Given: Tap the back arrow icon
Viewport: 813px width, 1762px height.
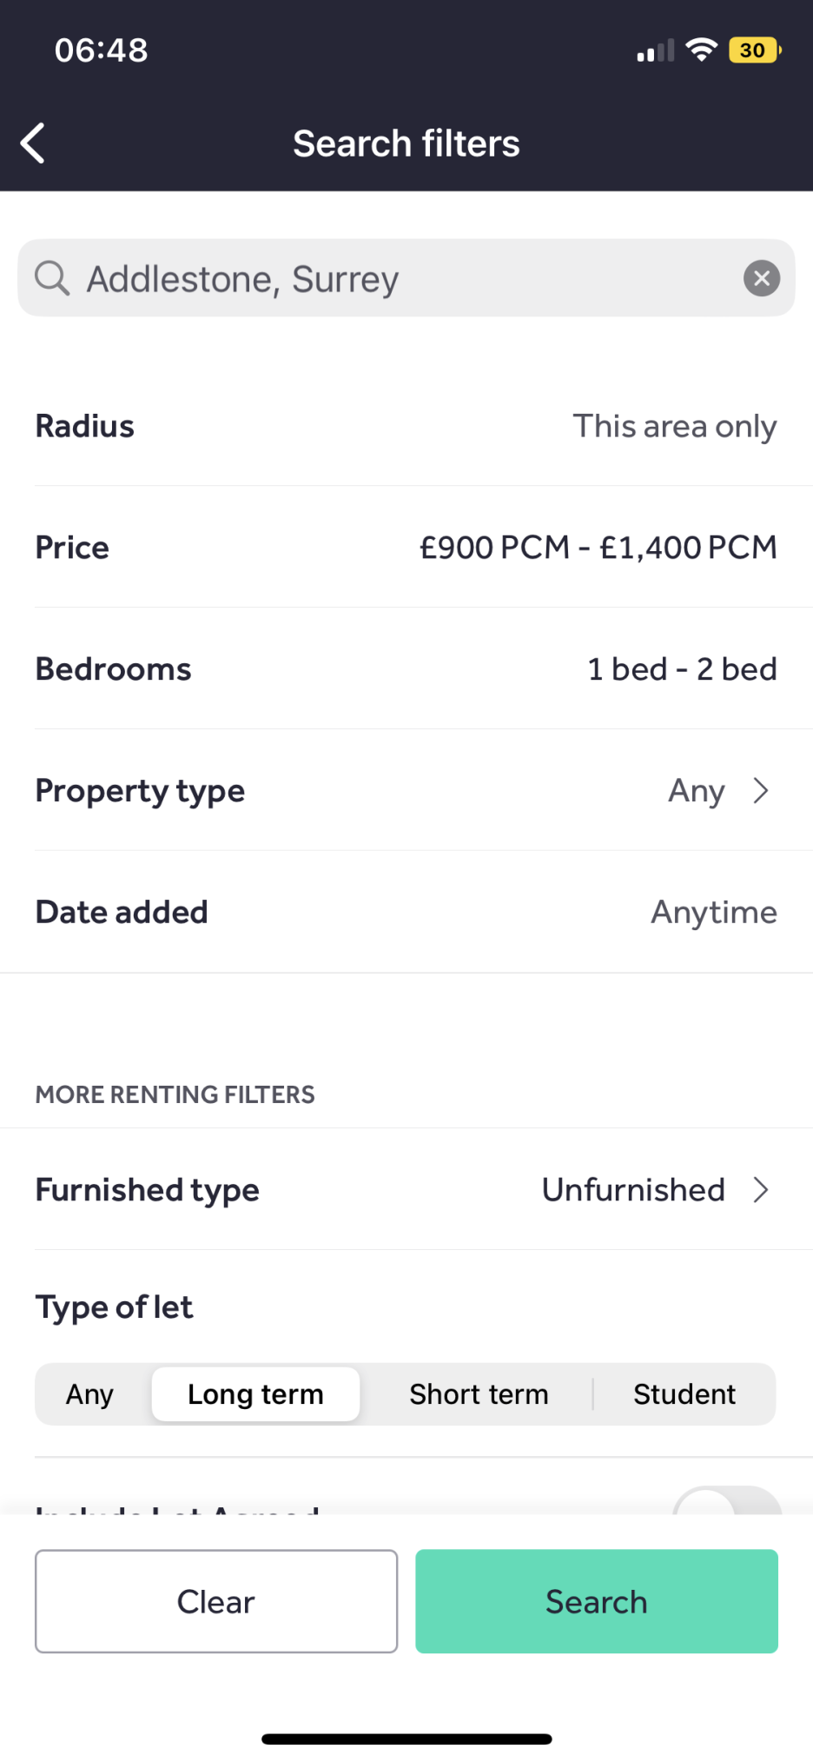Looking at the screenshot, I should point(33,143).
